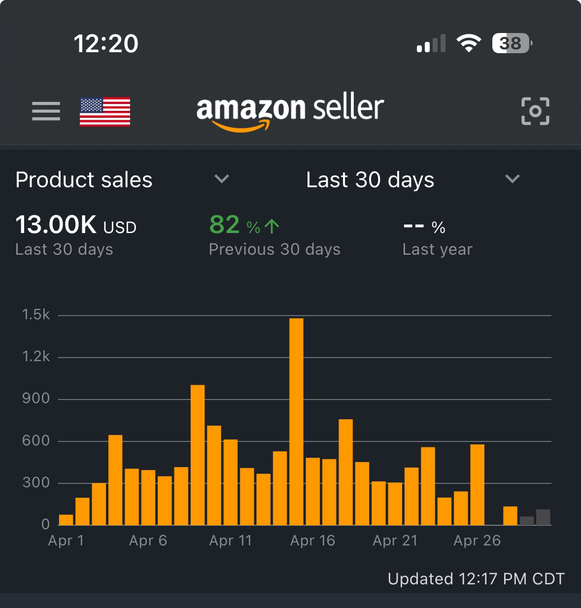This screenshot has height=608, width=581.
Task: Select the 13.00K USD sales total
Action: coord(76,225)
